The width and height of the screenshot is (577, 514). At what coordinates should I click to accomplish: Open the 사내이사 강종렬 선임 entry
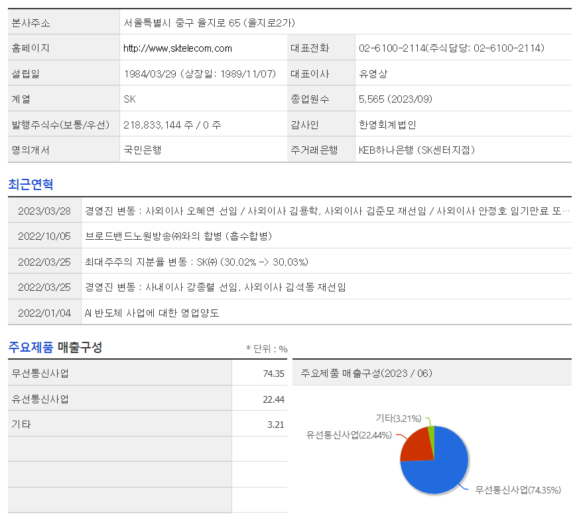(216, 287)
